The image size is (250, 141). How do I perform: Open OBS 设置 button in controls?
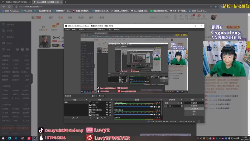[194, 112]
